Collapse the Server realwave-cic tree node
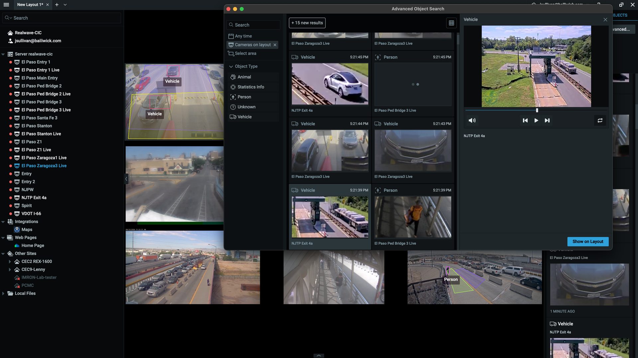The image size is (638, 358). [x=3, y=54]
